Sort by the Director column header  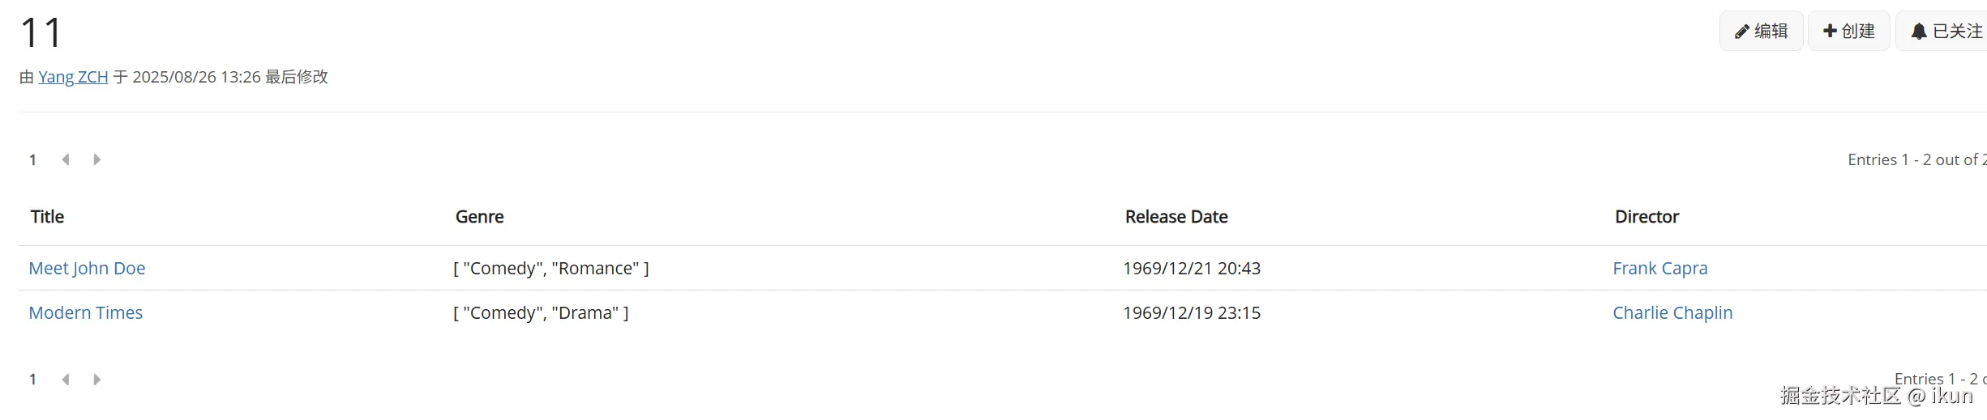click(x=1647, y=217)
